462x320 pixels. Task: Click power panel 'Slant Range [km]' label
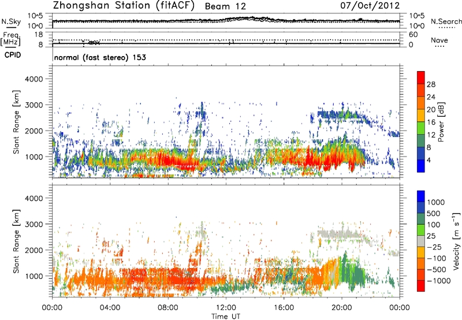16,122
